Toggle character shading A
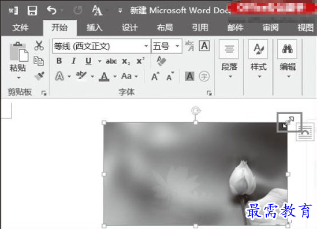Screen dimensions: 317x229 pyautogui.click(x=189, y=76)
